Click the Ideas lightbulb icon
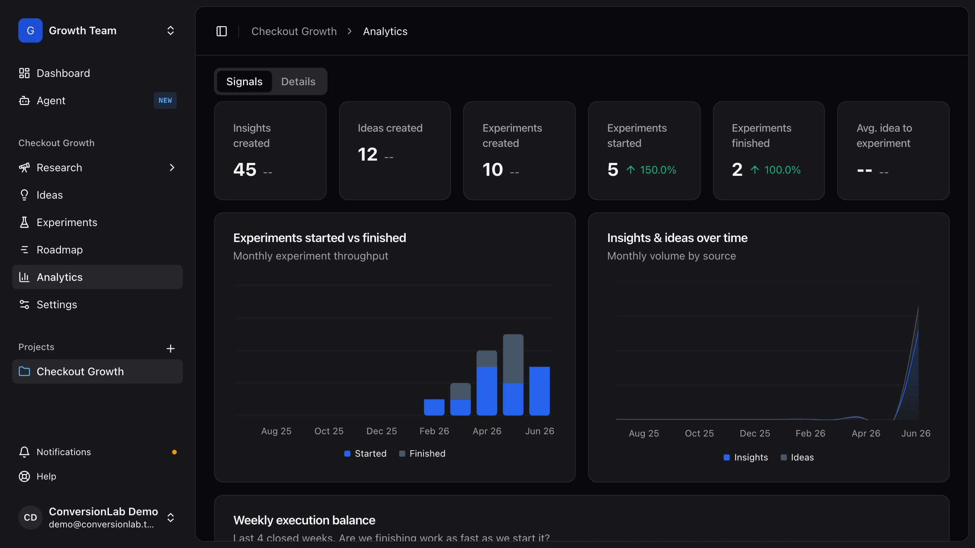975x548 pixels. (x=24, y=195)
